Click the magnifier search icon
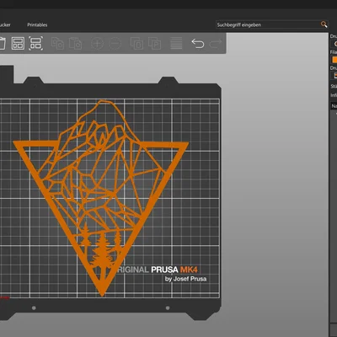The image size is (337, 337). (324, 24)
